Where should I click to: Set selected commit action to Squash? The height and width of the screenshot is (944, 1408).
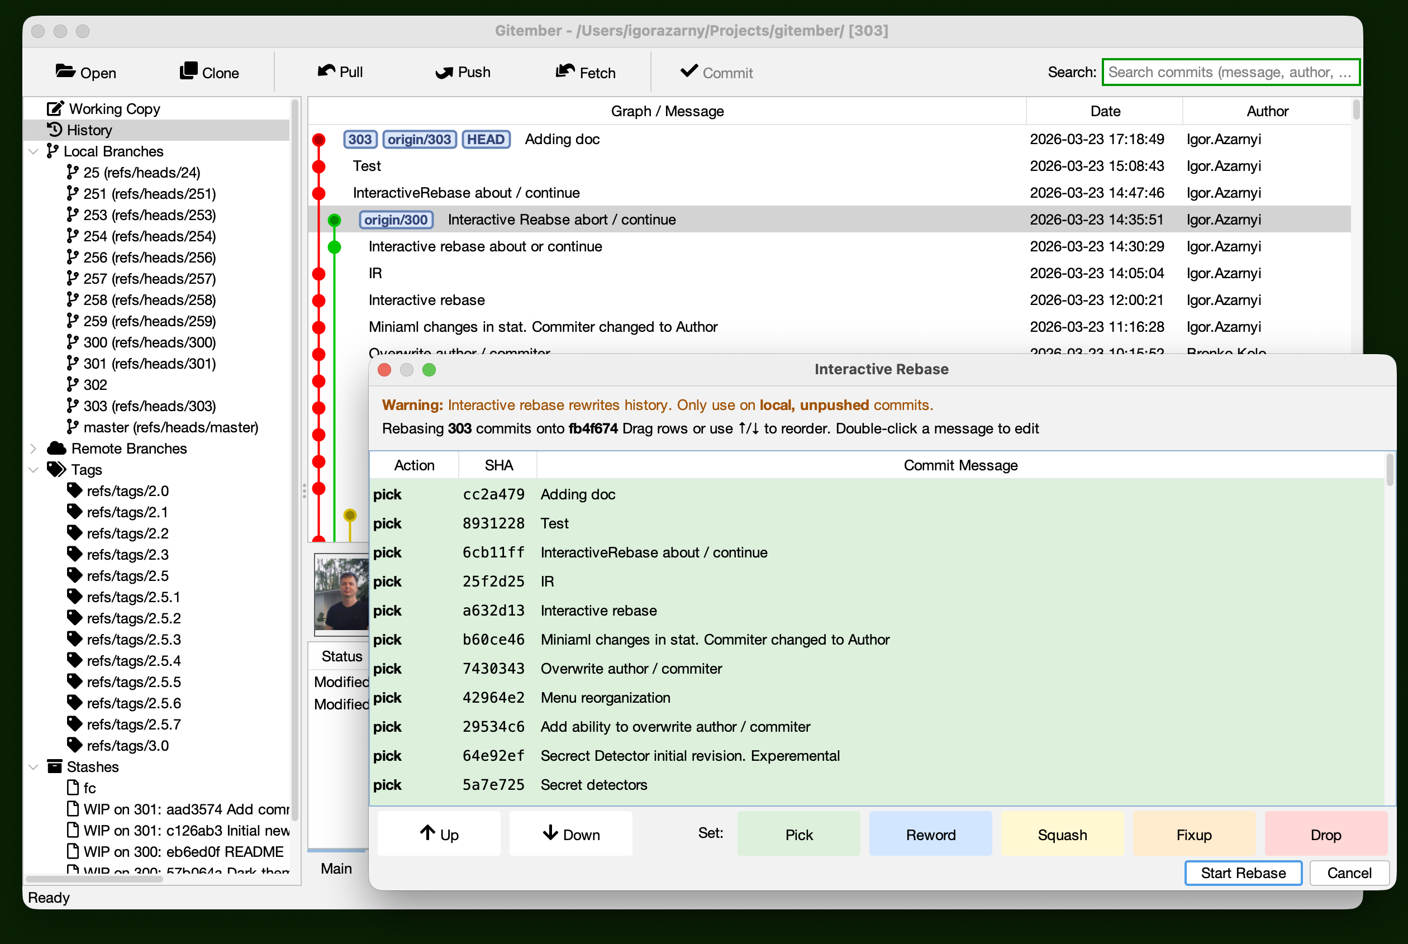(1062, 834)
